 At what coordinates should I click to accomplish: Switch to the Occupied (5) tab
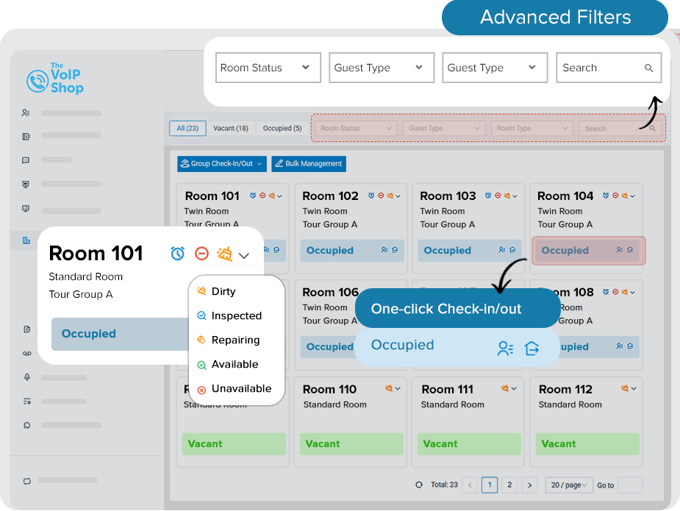(282, 129)
